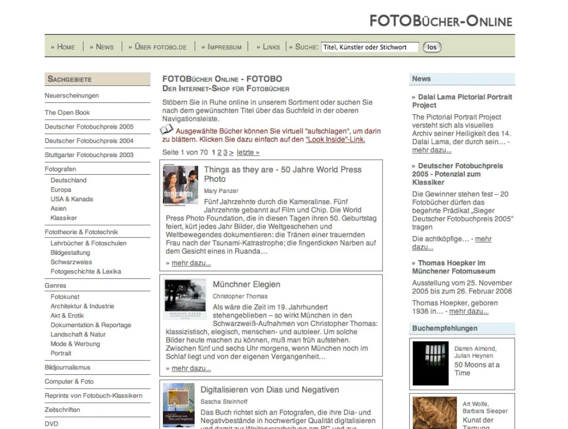Go to page 2 of results
Screen dimensions: 568x429
[219, 153]
